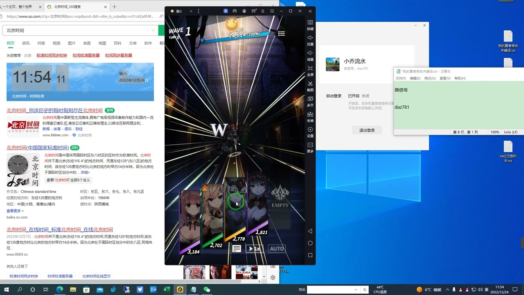
Task: Open Notepad 编辑(E) menu
Action: [415, 78]
